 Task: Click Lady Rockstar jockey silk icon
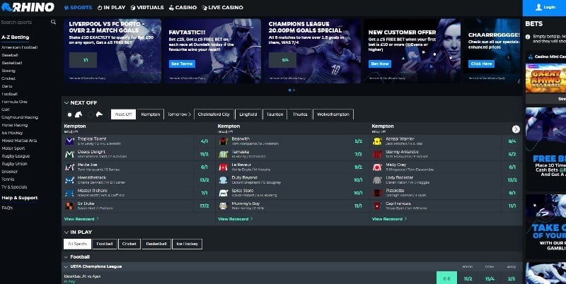(x=377, y=180)
